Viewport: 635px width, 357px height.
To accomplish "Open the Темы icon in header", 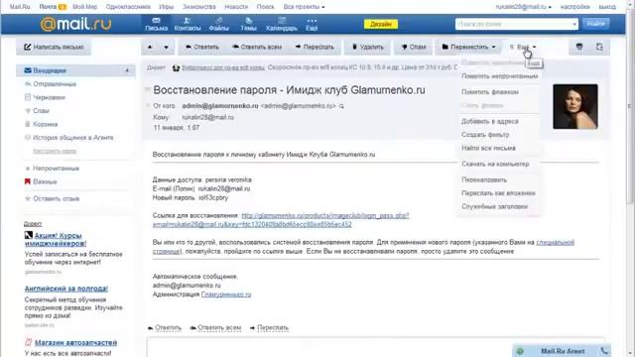I will pos(248,24).
